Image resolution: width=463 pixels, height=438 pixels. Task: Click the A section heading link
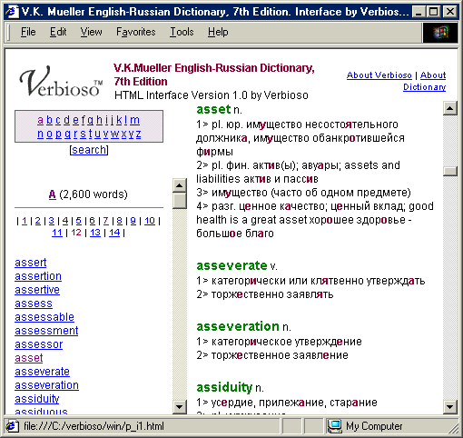click(x=53, y=194)
